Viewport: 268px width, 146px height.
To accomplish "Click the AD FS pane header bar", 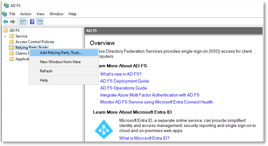I will (173, 31).
